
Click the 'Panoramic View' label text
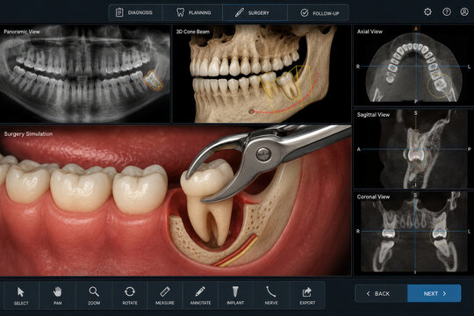(21, 32)
